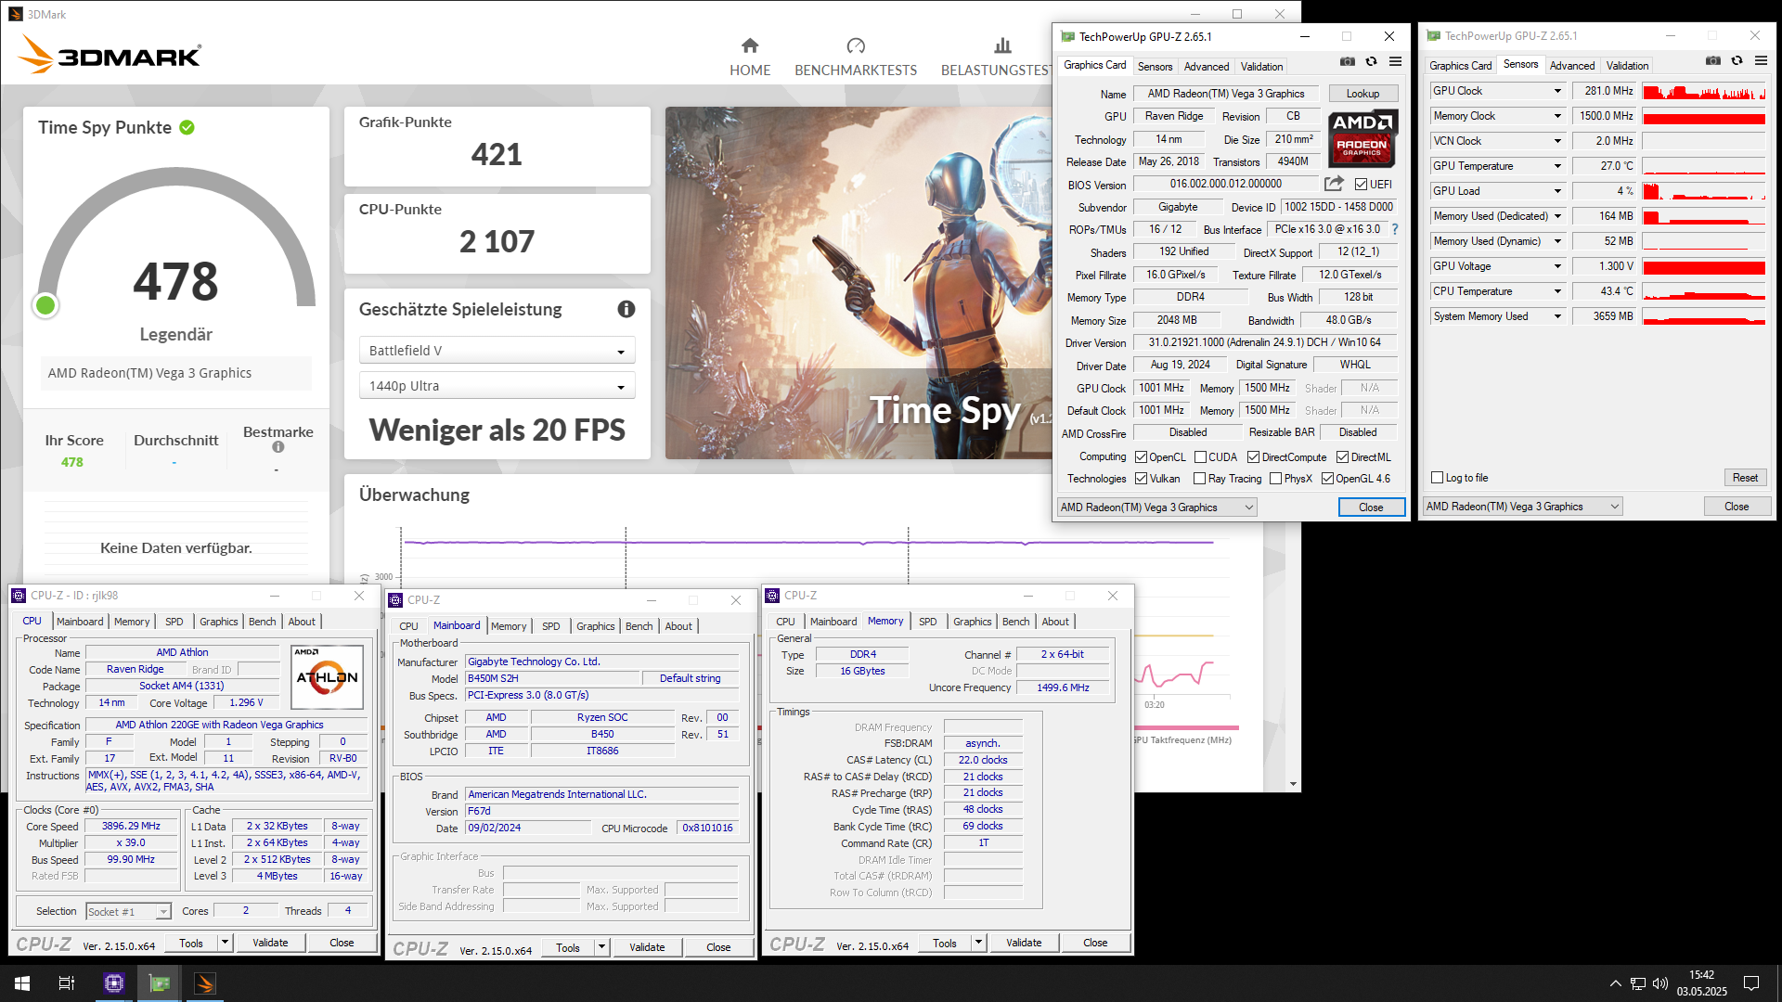Expand GPU Temperature sensor dropdown arrow
This screenshot has height=1002, width=1782.
pyautogui.click(x=1557, y=166)
